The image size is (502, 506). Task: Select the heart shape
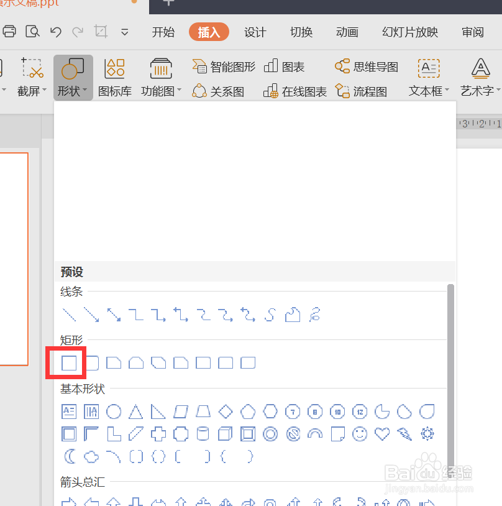click(x=382, y=434)
